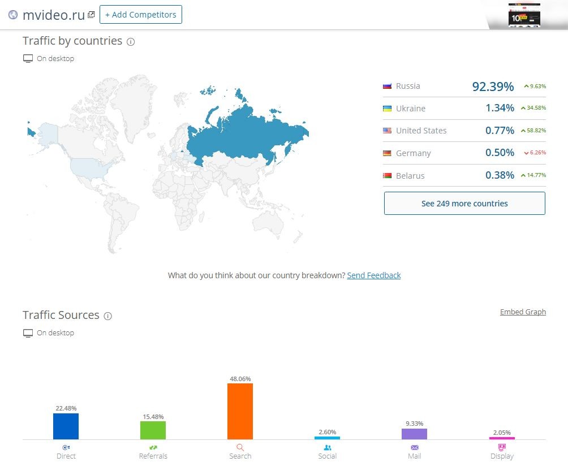This screenshot has height=475, width=568.
Task: Click the 2.05% Display value label
Action: (x=502, y=433)
